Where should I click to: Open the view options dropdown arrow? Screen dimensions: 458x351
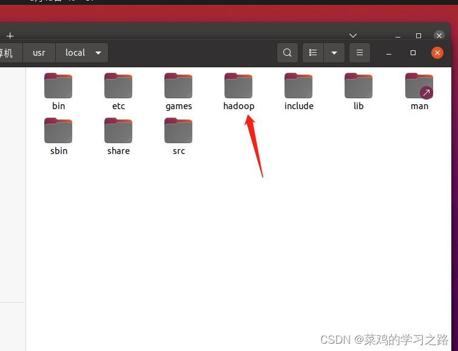(334, 53)
